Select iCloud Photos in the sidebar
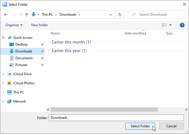189x135 pixels. 24,83
